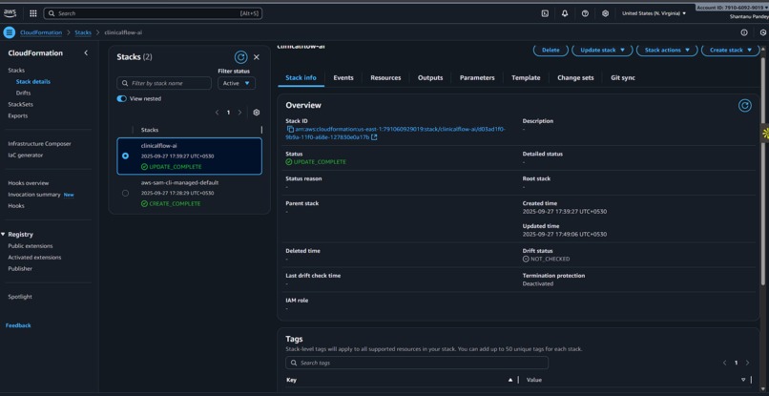769x396 pixels.
Task: Open the region selector N. Virginia dropdown
Action: point(654,13)
